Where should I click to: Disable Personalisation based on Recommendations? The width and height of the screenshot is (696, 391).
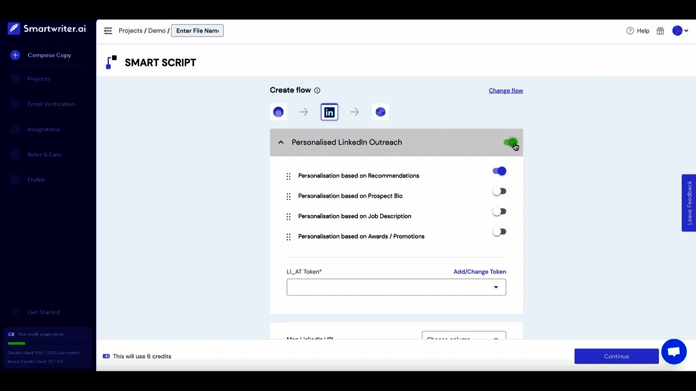(499, 171)
